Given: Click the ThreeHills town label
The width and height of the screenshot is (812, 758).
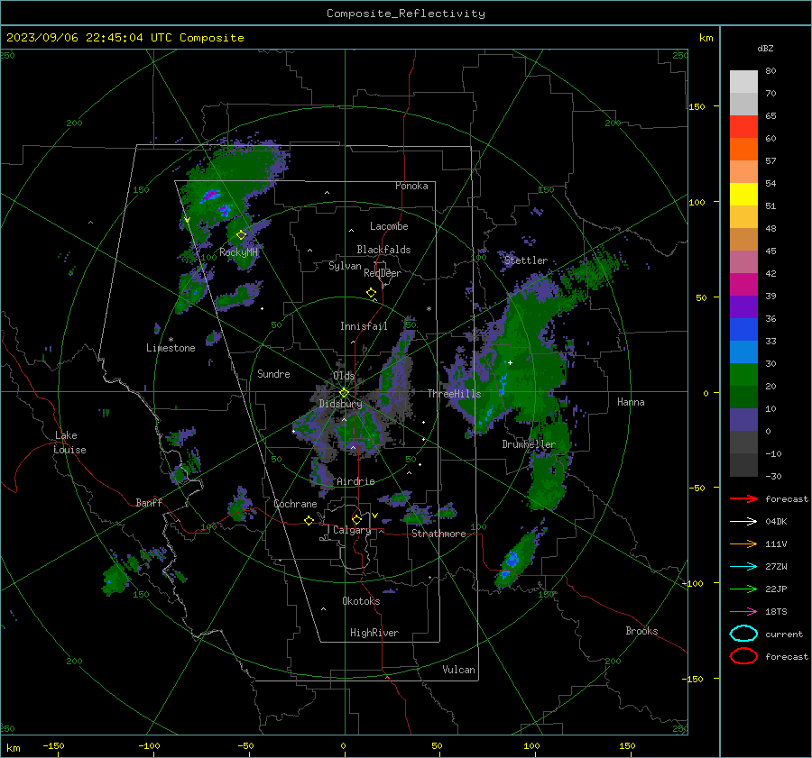Looking at the screenshot, I should pos(454,394).
